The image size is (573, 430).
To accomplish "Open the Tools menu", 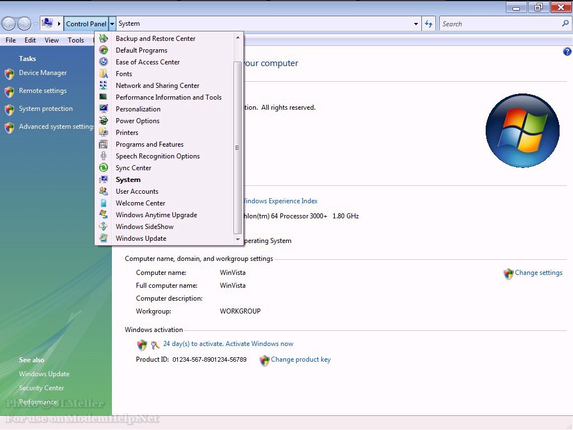I will 76,40.
